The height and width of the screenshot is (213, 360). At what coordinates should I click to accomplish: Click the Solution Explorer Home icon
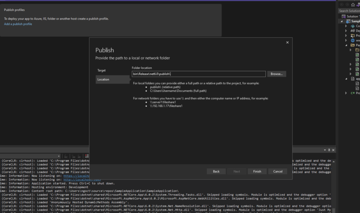pyautogui.click(x=353, y=5)
